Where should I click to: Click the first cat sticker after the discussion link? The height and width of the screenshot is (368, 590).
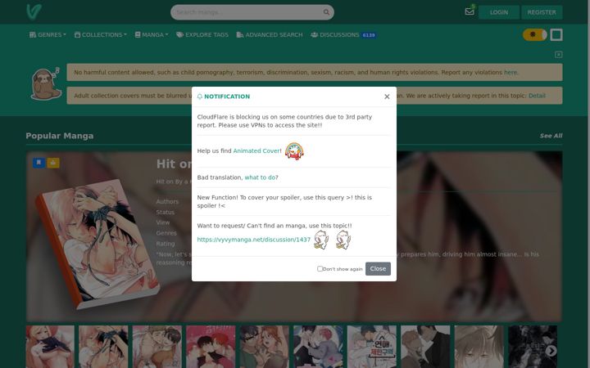321,240
